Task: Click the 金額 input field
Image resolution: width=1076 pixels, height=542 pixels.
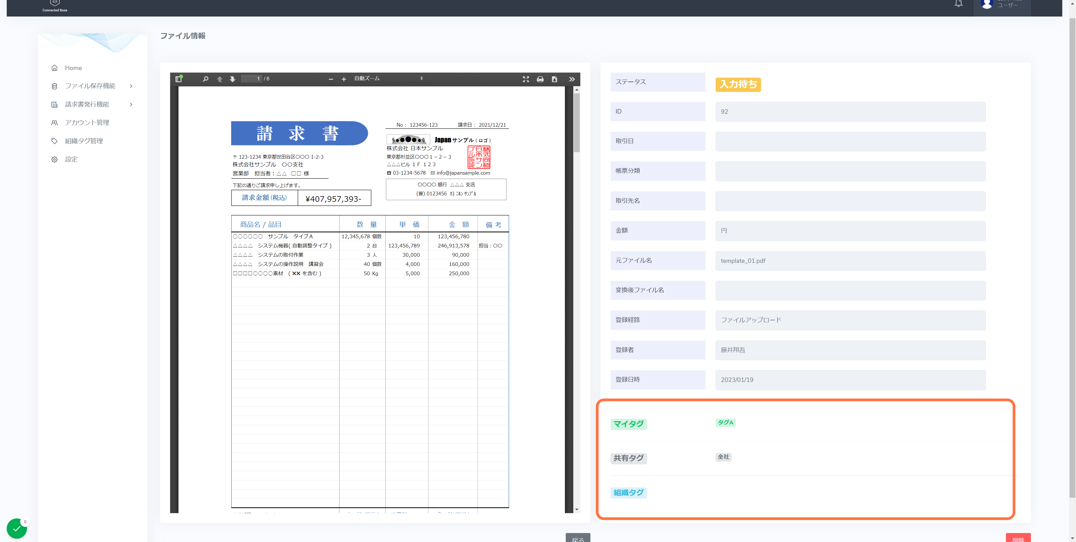Action: (850, 231)
